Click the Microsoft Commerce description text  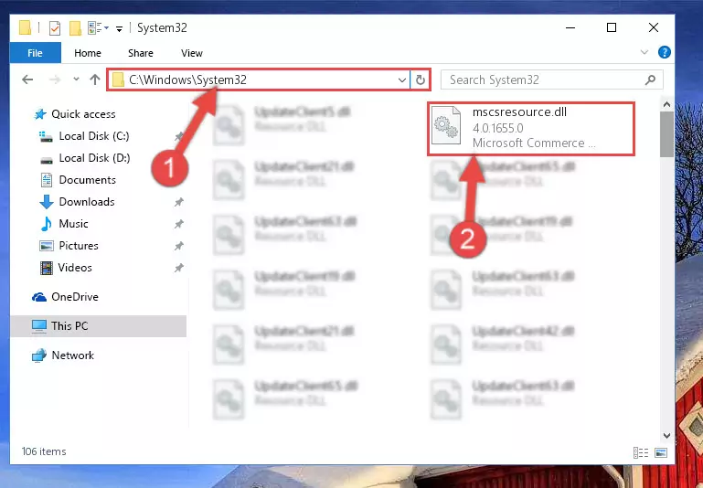click(x=534, y=143)
